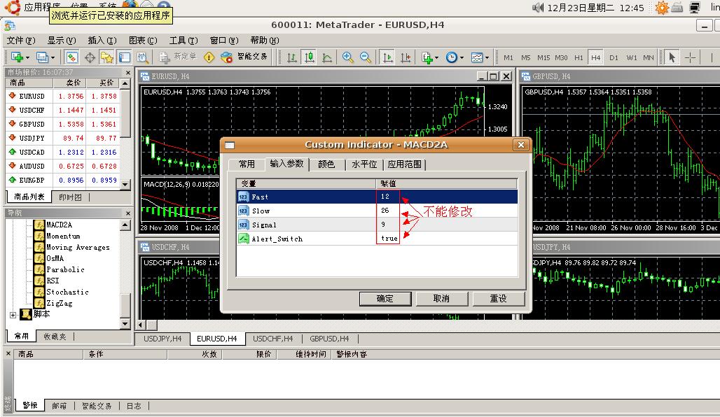
Task: Expand the templates dropdown arrow
Action: pyautogui.click(x=487, y=58)
